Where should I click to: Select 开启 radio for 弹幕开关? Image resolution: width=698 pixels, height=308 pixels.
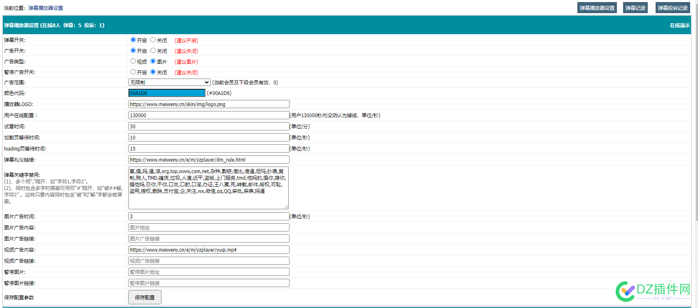point(133,40)
